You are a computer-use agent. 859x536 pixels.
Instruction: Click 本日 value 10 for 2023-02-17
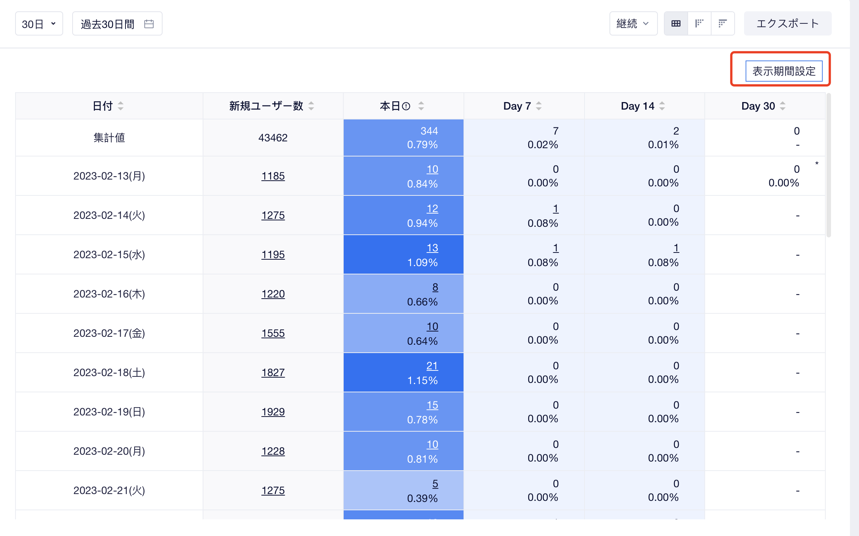click(432, 326)
